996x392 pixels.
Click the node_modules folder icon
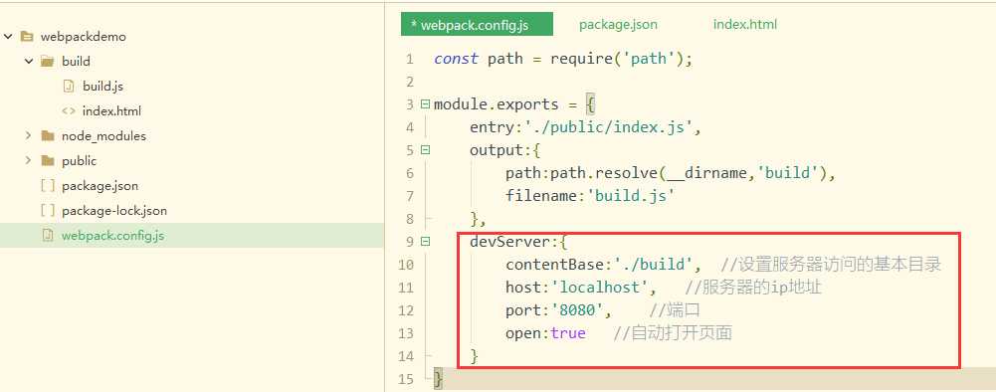tap(47, 136)
